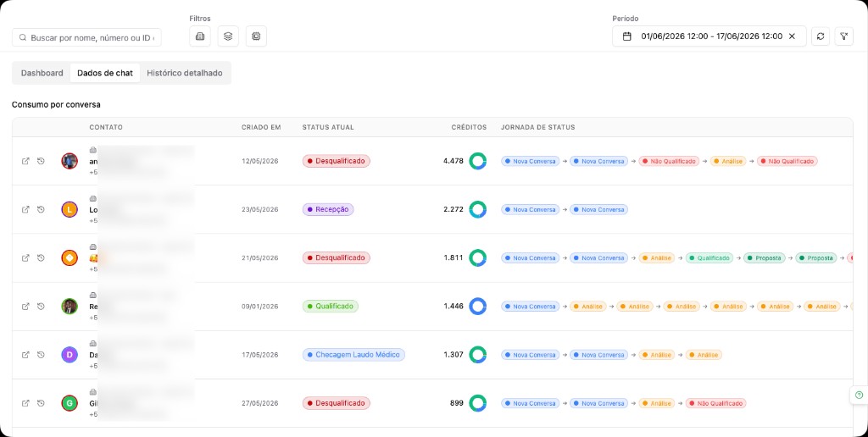Viewport: 868px width, 437px height.
Task: Click the credits donut chart beside 899
Action: pyautogui.click(x=478, y=403)
